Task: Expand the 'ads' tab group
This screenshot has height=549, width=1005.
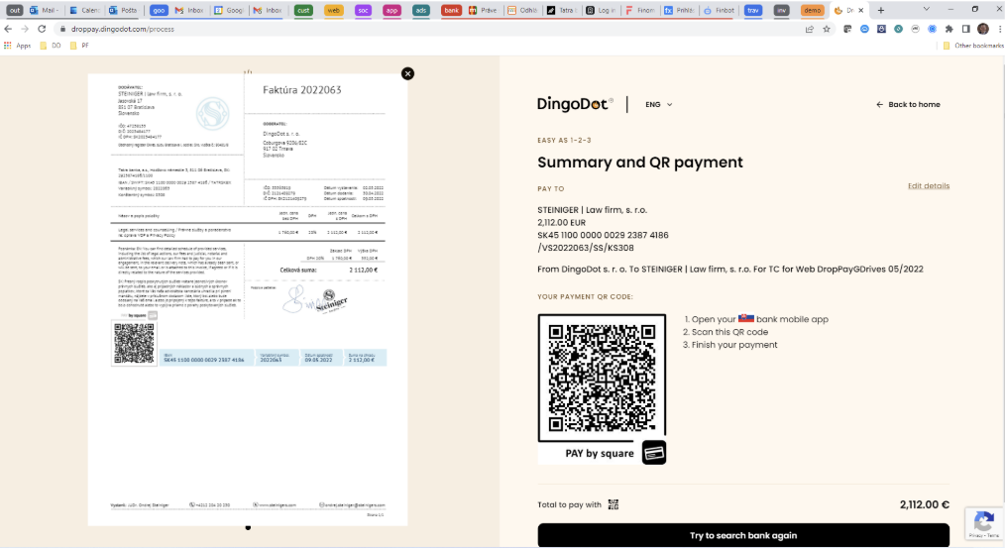Action: 421,10
